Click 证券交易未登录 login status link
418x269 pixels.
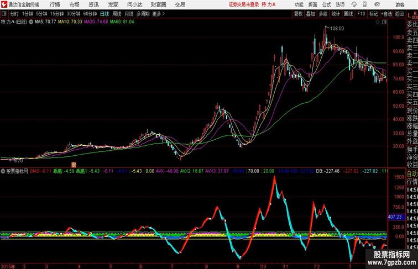click(x=244, y=4)
